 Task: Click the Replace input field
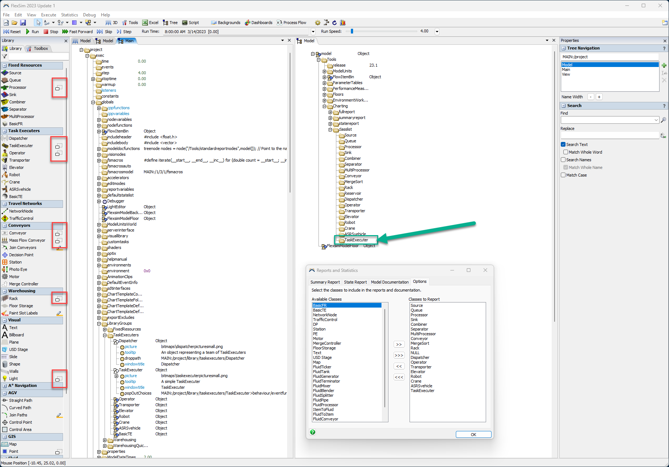pos(610,135)
